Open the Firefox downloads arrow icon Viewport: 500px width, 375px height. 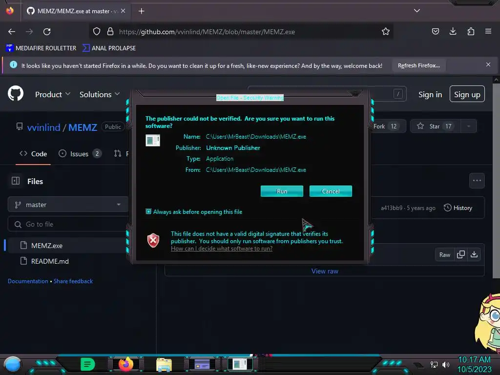click(453, 31)
